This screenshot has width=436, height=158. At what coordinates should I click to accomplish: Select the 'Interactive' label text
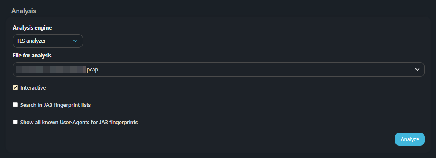tap(33, 88)
